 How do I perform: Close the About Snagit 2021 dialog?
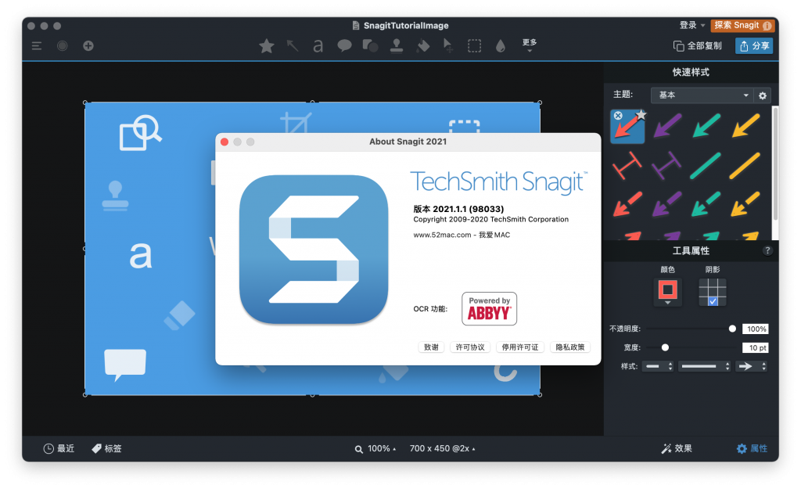click(x=224, y=142)
